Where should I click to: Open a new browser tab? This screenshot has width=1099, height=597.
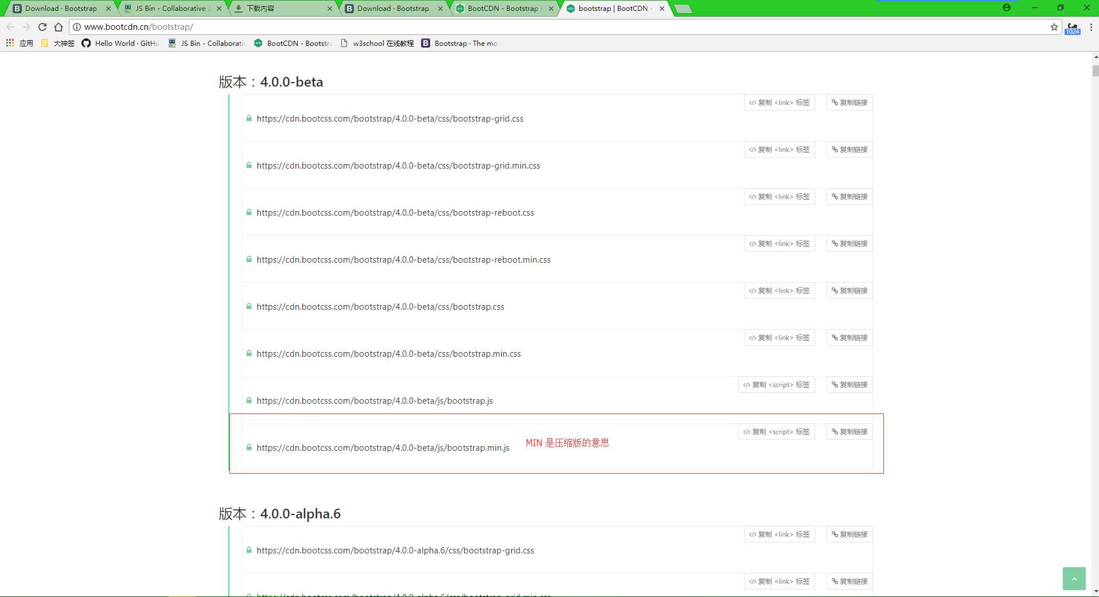(683, 9)
